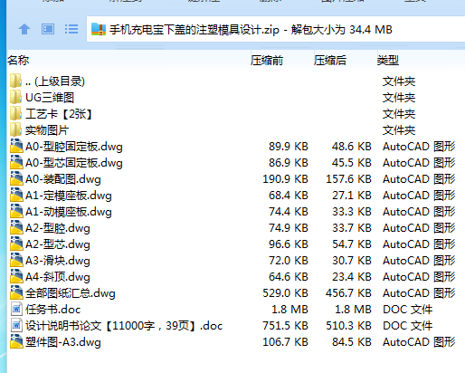Click the A2-型芯.dwg file icon
Viewport: 465px width, 373px height.
tap(16, 244)
